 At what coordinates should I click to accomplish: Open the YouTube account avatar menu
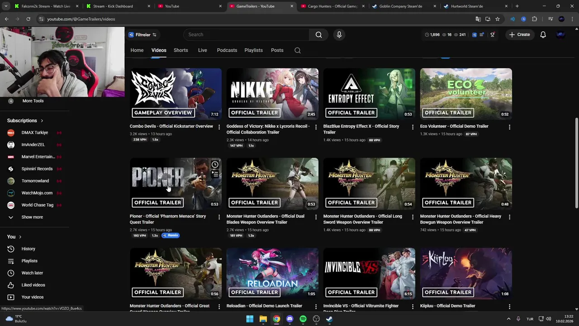[x=560, y=34]
